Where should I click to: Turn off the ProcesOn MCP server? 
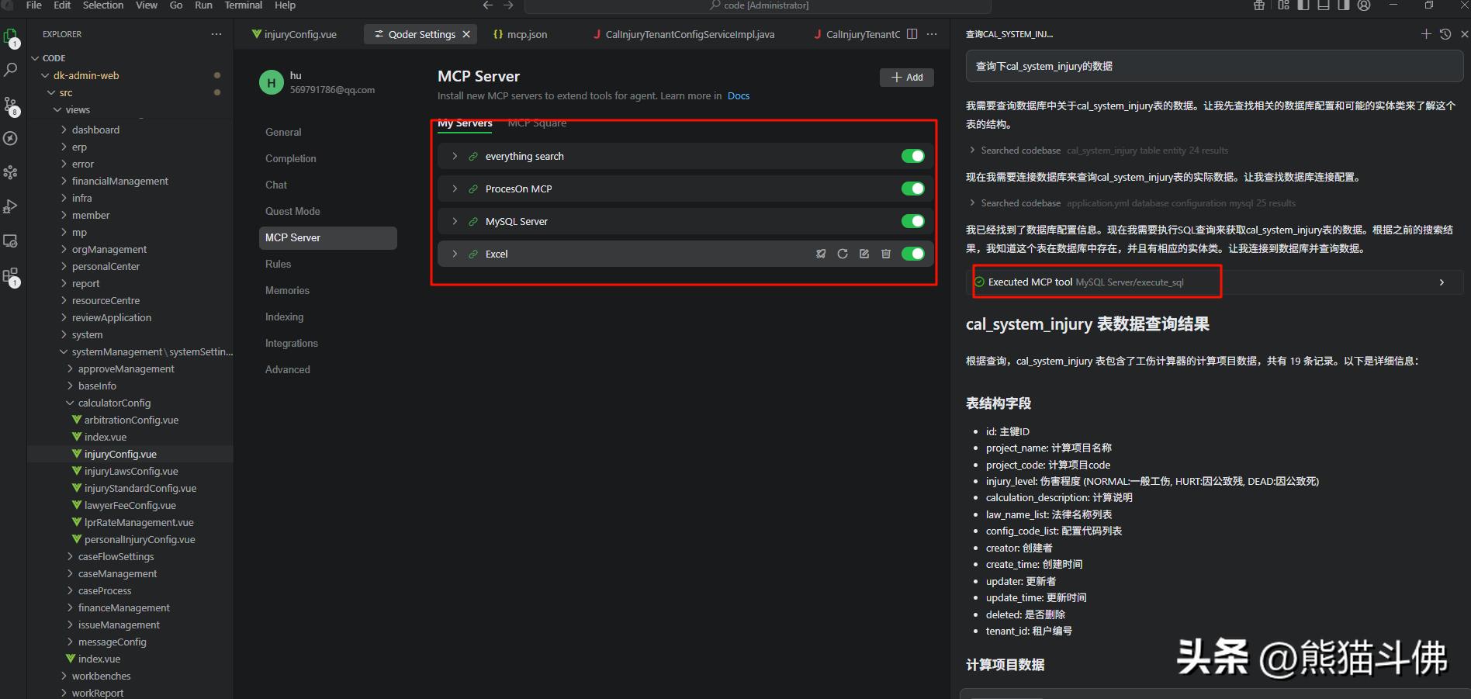tap(913, 189)
